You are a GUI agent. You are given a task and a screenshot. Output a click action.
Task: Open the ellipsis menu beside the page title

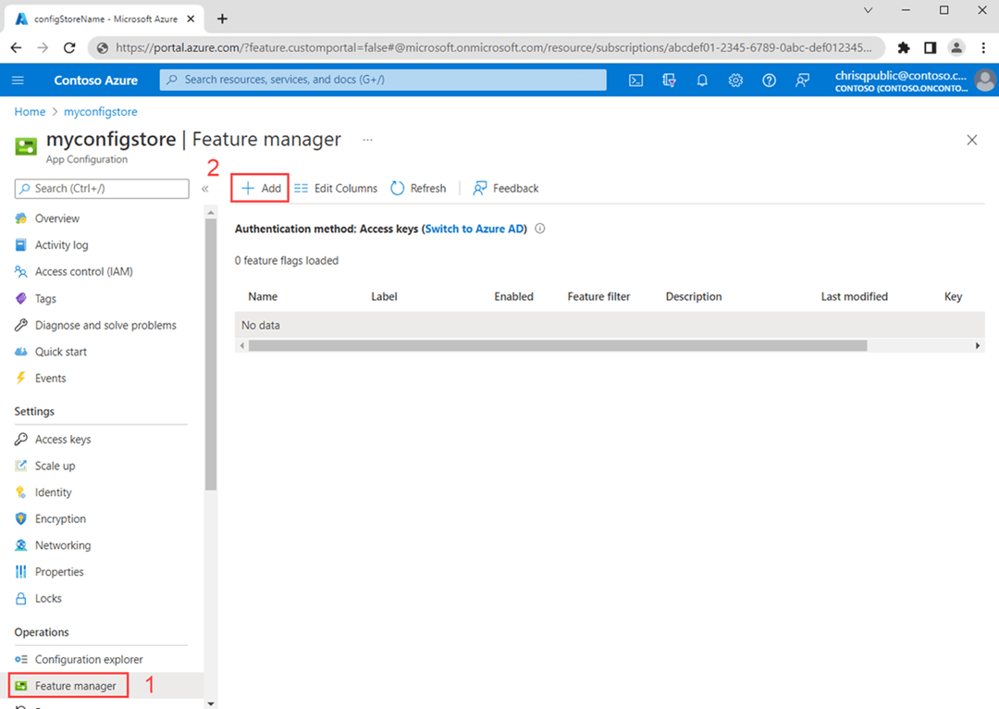tap(367, 139)
